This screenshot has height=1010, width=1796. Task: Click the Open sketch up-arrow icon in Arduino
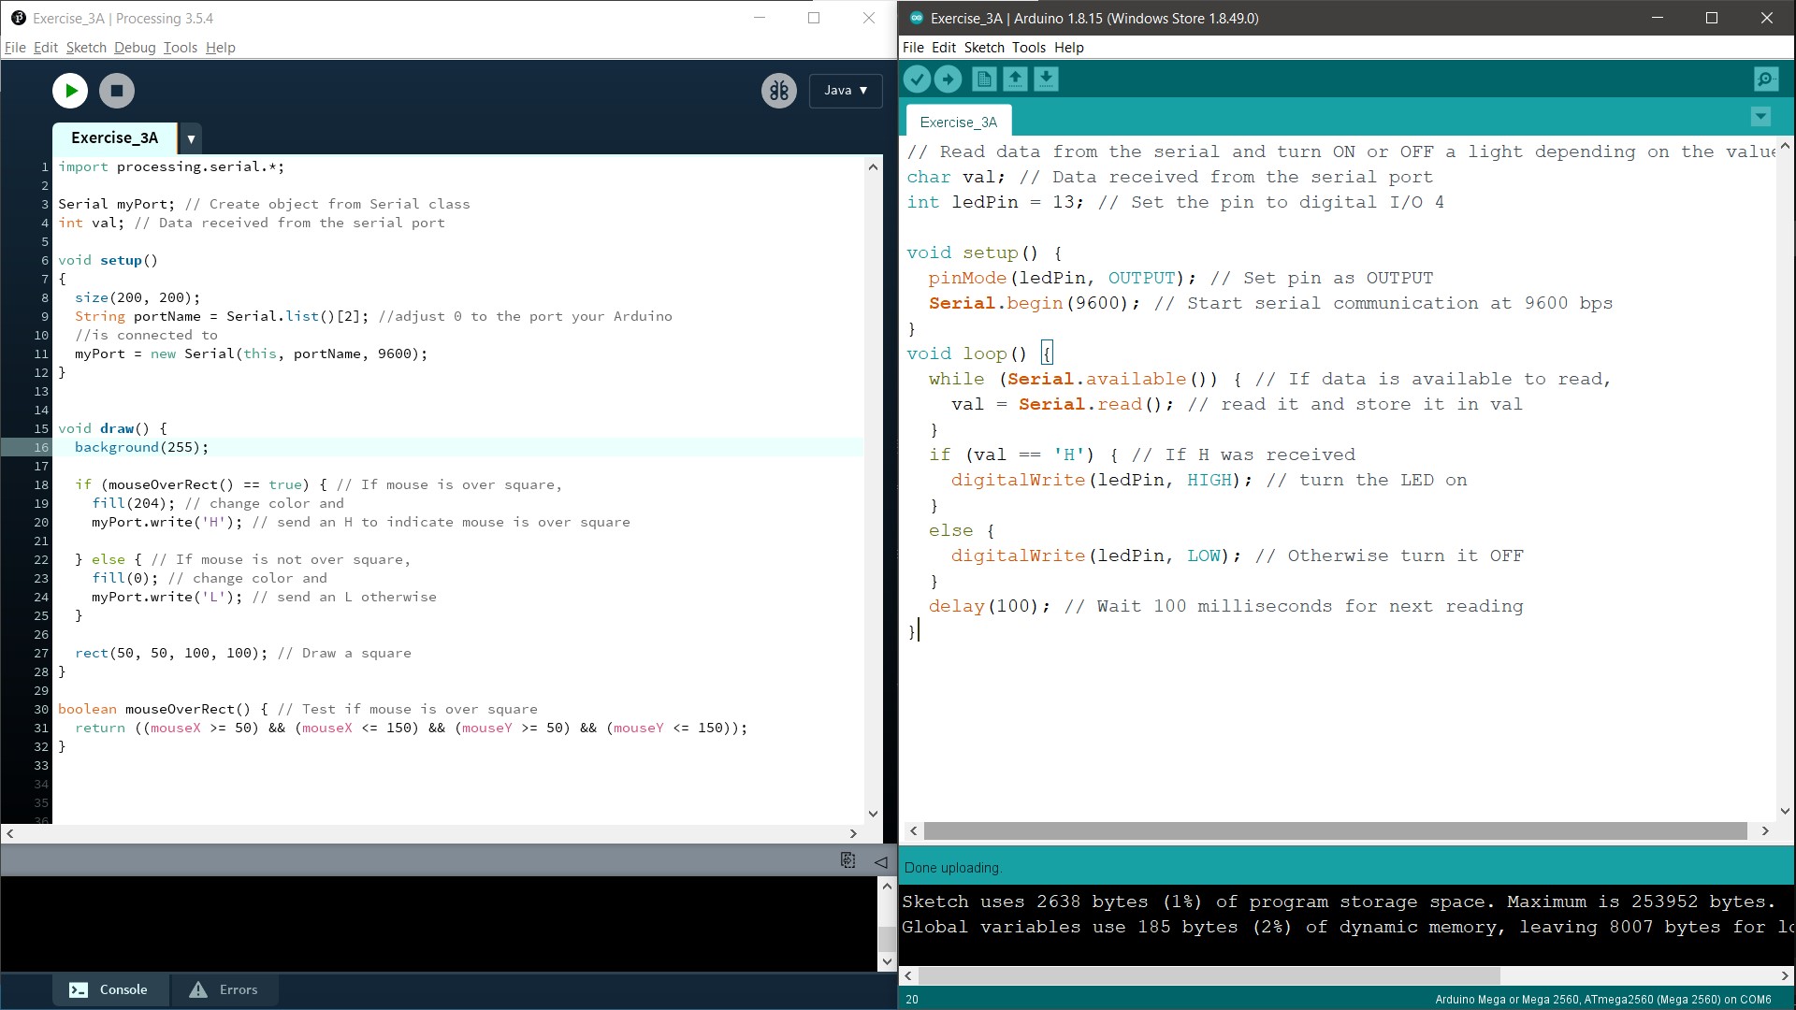[1015, 79]
